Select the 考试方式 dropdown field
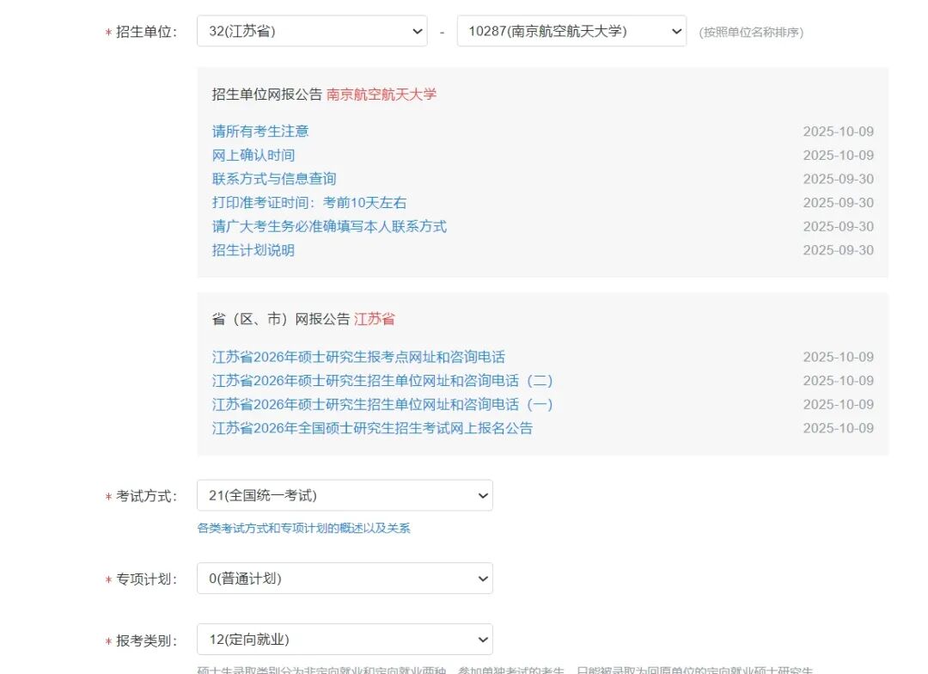 [344, 495]
